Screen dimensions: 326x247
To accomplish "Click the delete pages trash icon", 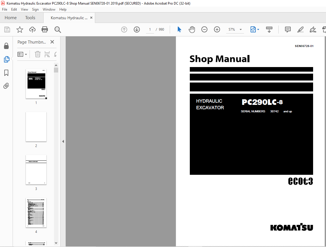I will click(38, 54).
